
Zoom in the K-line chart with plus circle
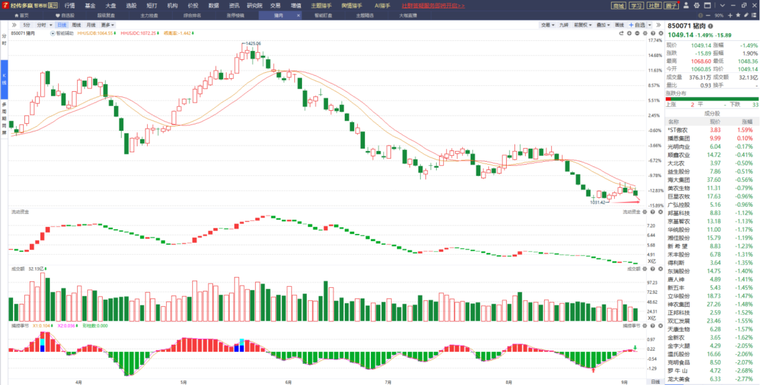pyautogui.click(x=629, y=33)
